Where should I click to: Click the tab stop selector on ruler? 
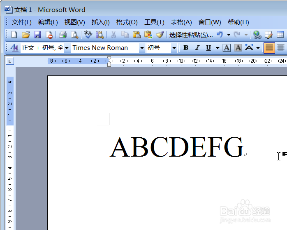10,61
